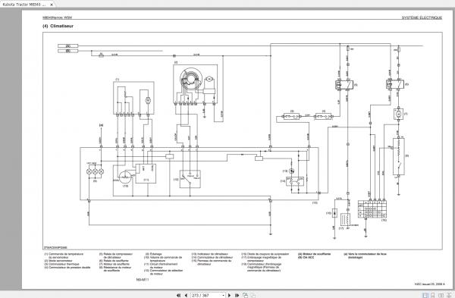Switch to continuous page view layout
The image size is (455, 298).
tap(433, 296)
